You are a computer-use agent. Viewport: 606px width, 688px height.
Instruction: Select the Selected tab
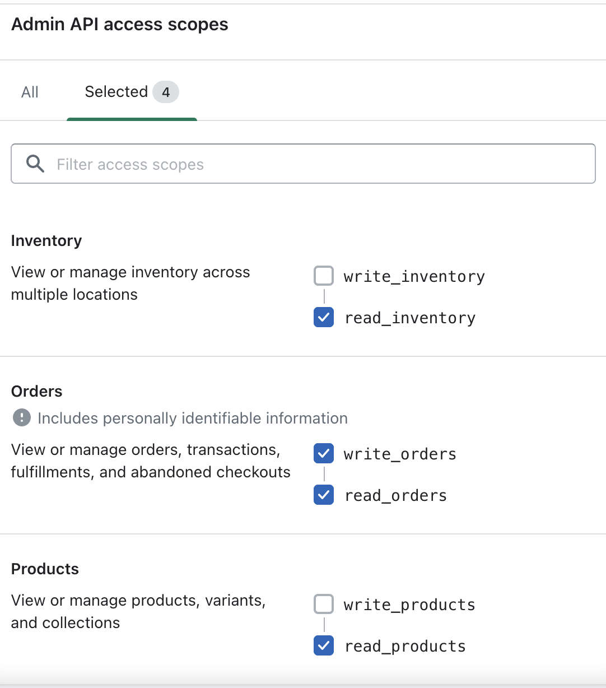tap(116, 92)
